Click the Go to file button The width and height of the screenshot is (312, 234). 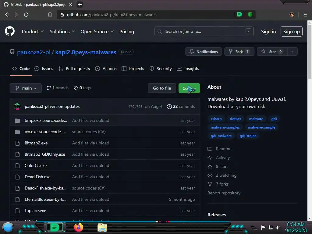(162, 88)
